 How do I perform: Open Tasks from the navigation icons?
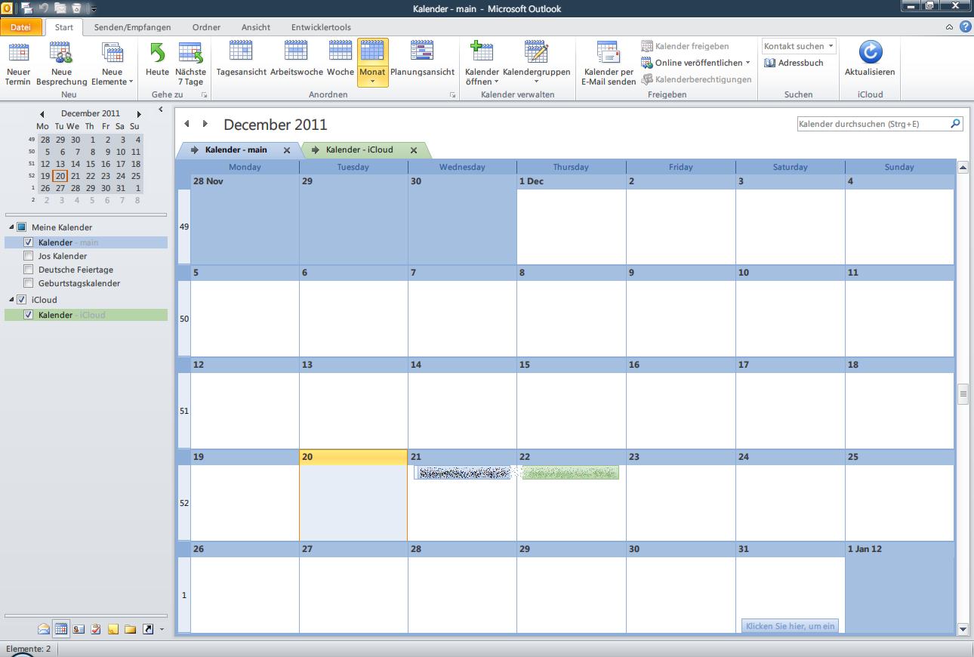pyautogui.click(x=95, y=628)
